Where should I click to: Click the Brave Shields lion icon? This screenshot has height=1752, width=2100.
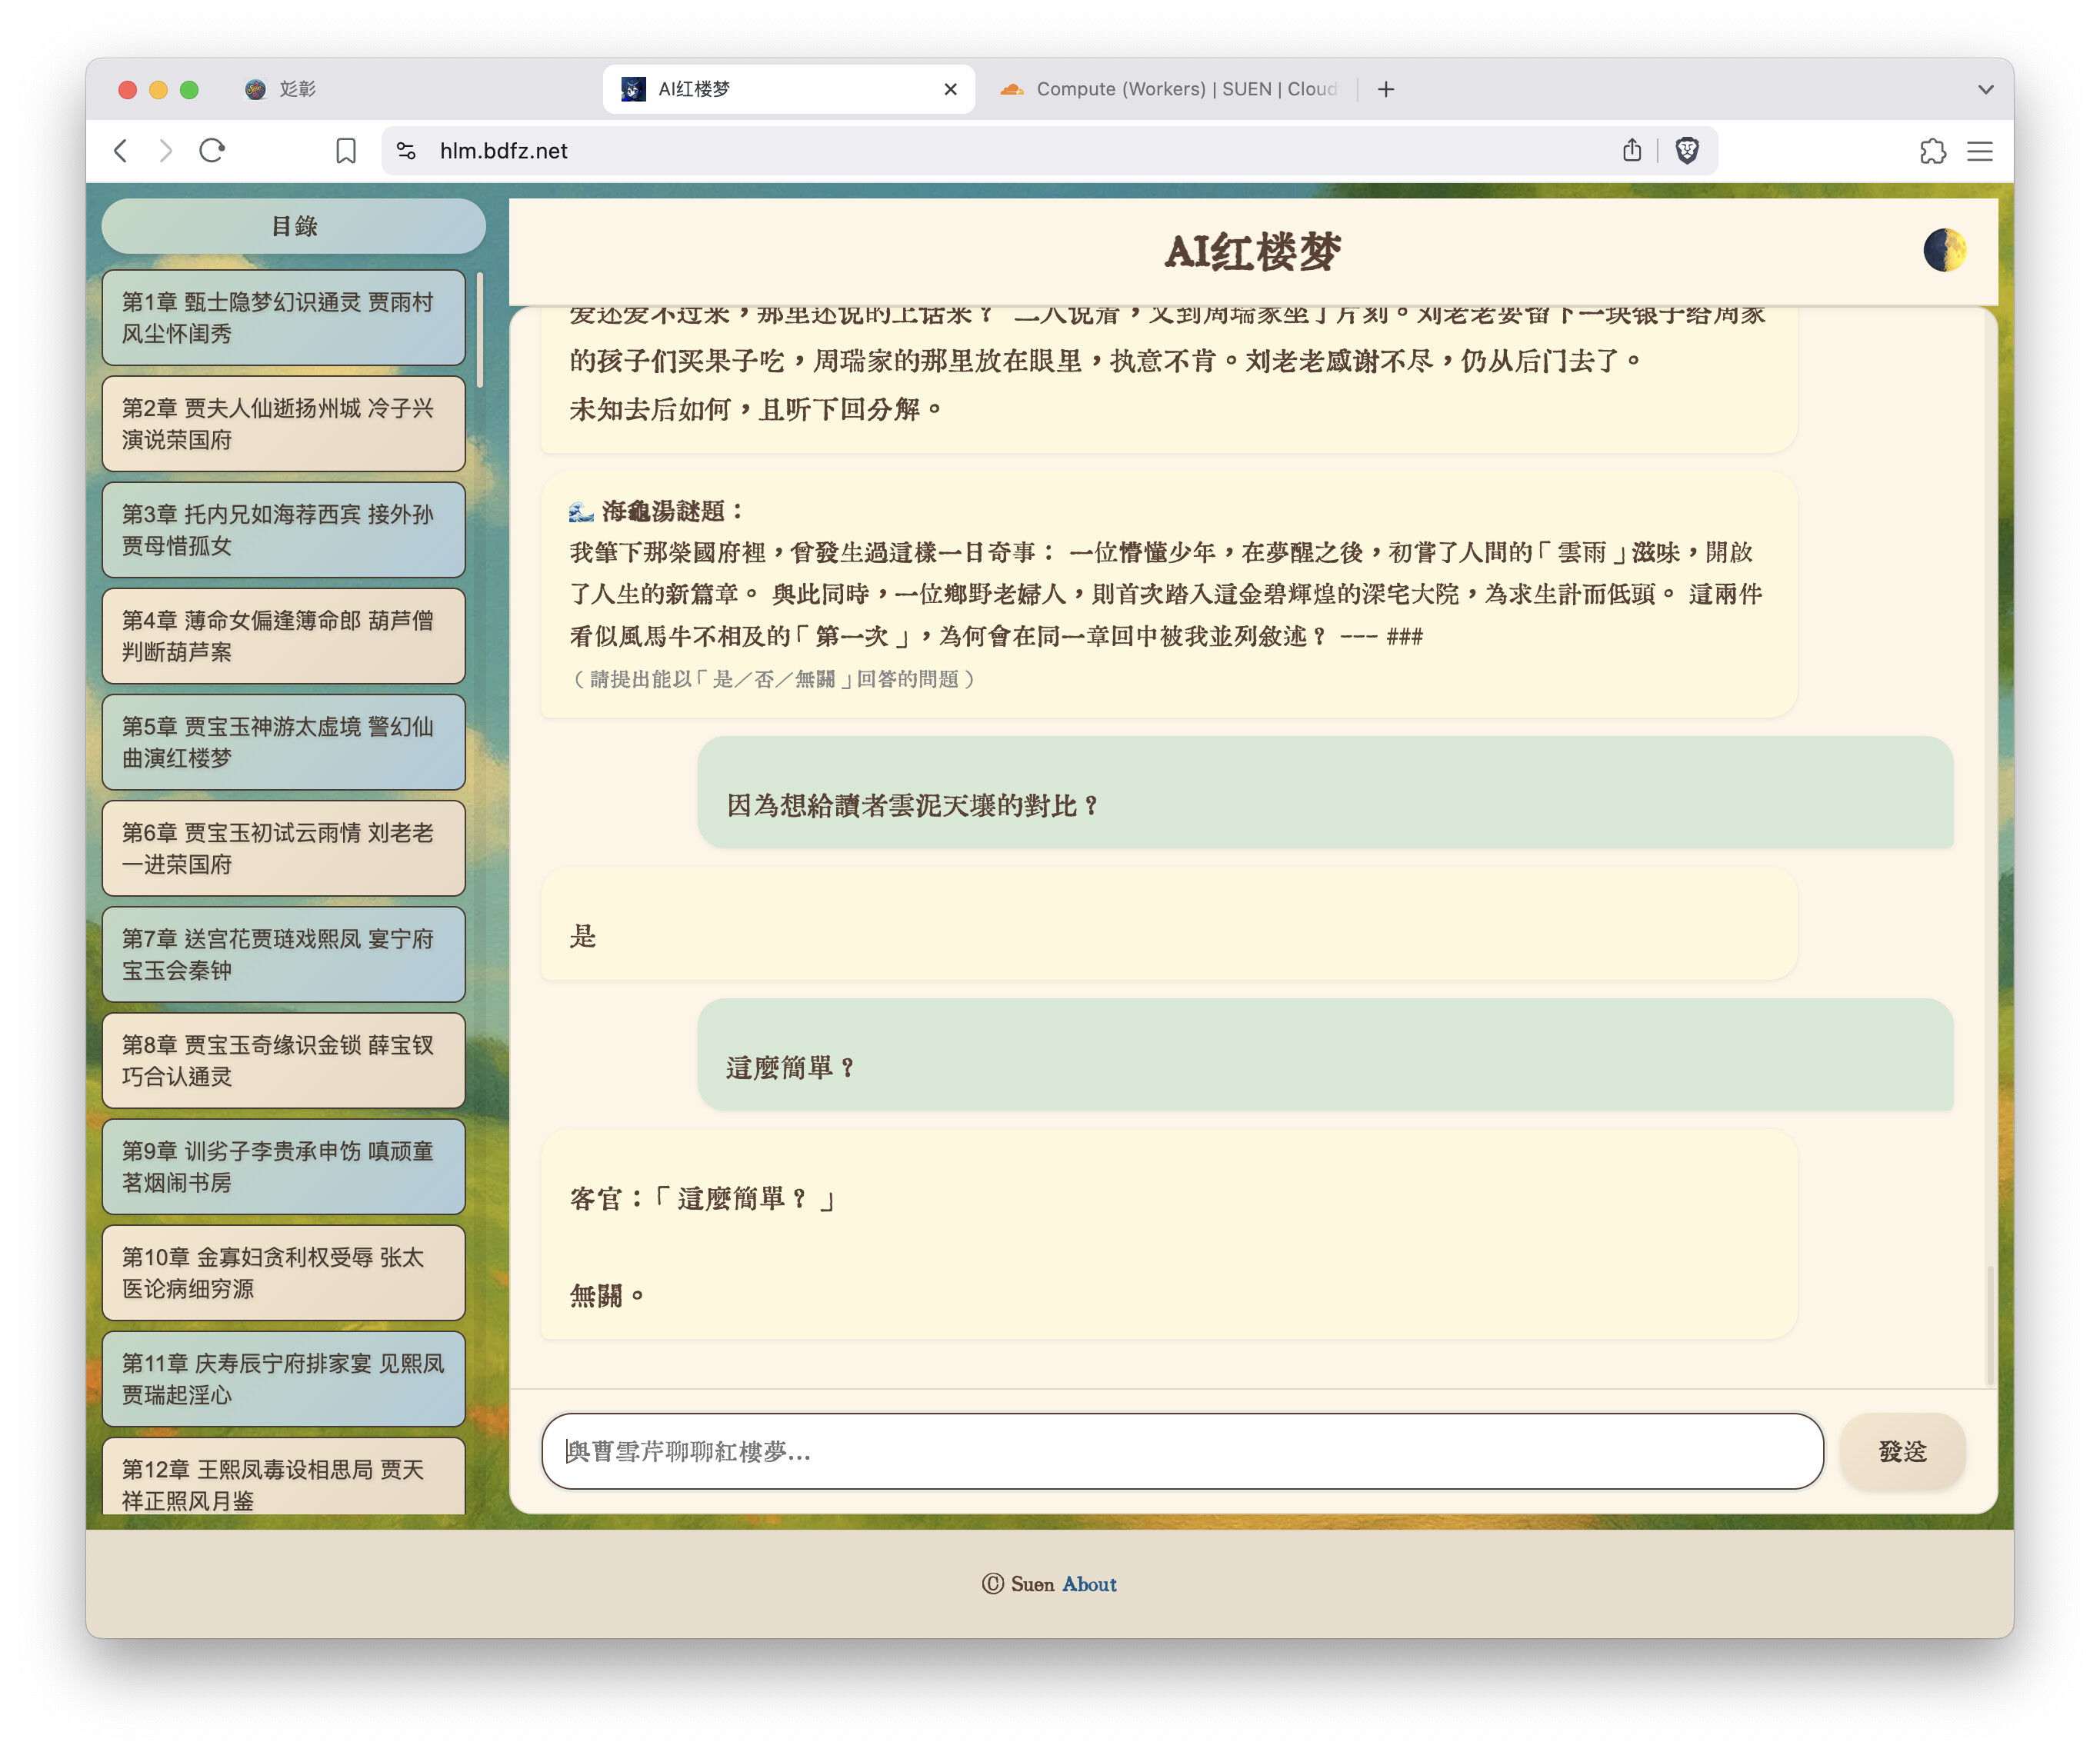click(1687, 151)
